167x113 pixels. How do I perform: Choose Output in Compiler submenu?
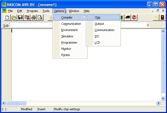[103, 24]
